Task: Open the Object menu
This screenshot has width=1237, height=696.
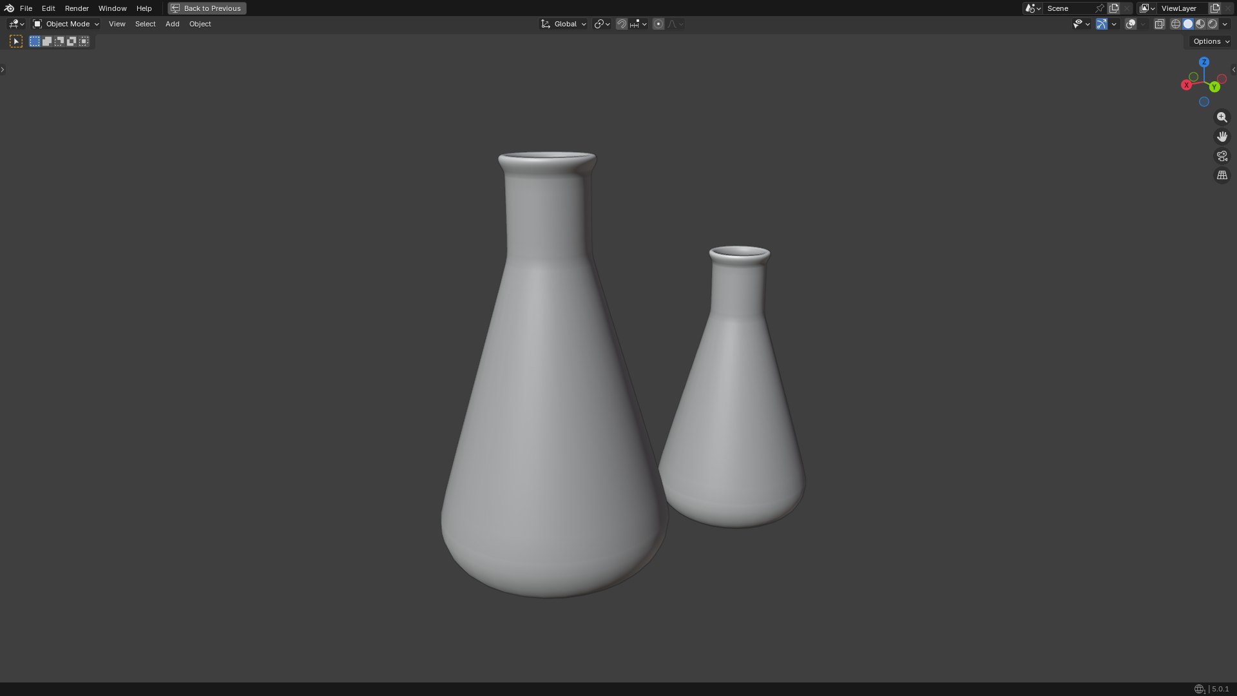Action: [x=200, y=24]
